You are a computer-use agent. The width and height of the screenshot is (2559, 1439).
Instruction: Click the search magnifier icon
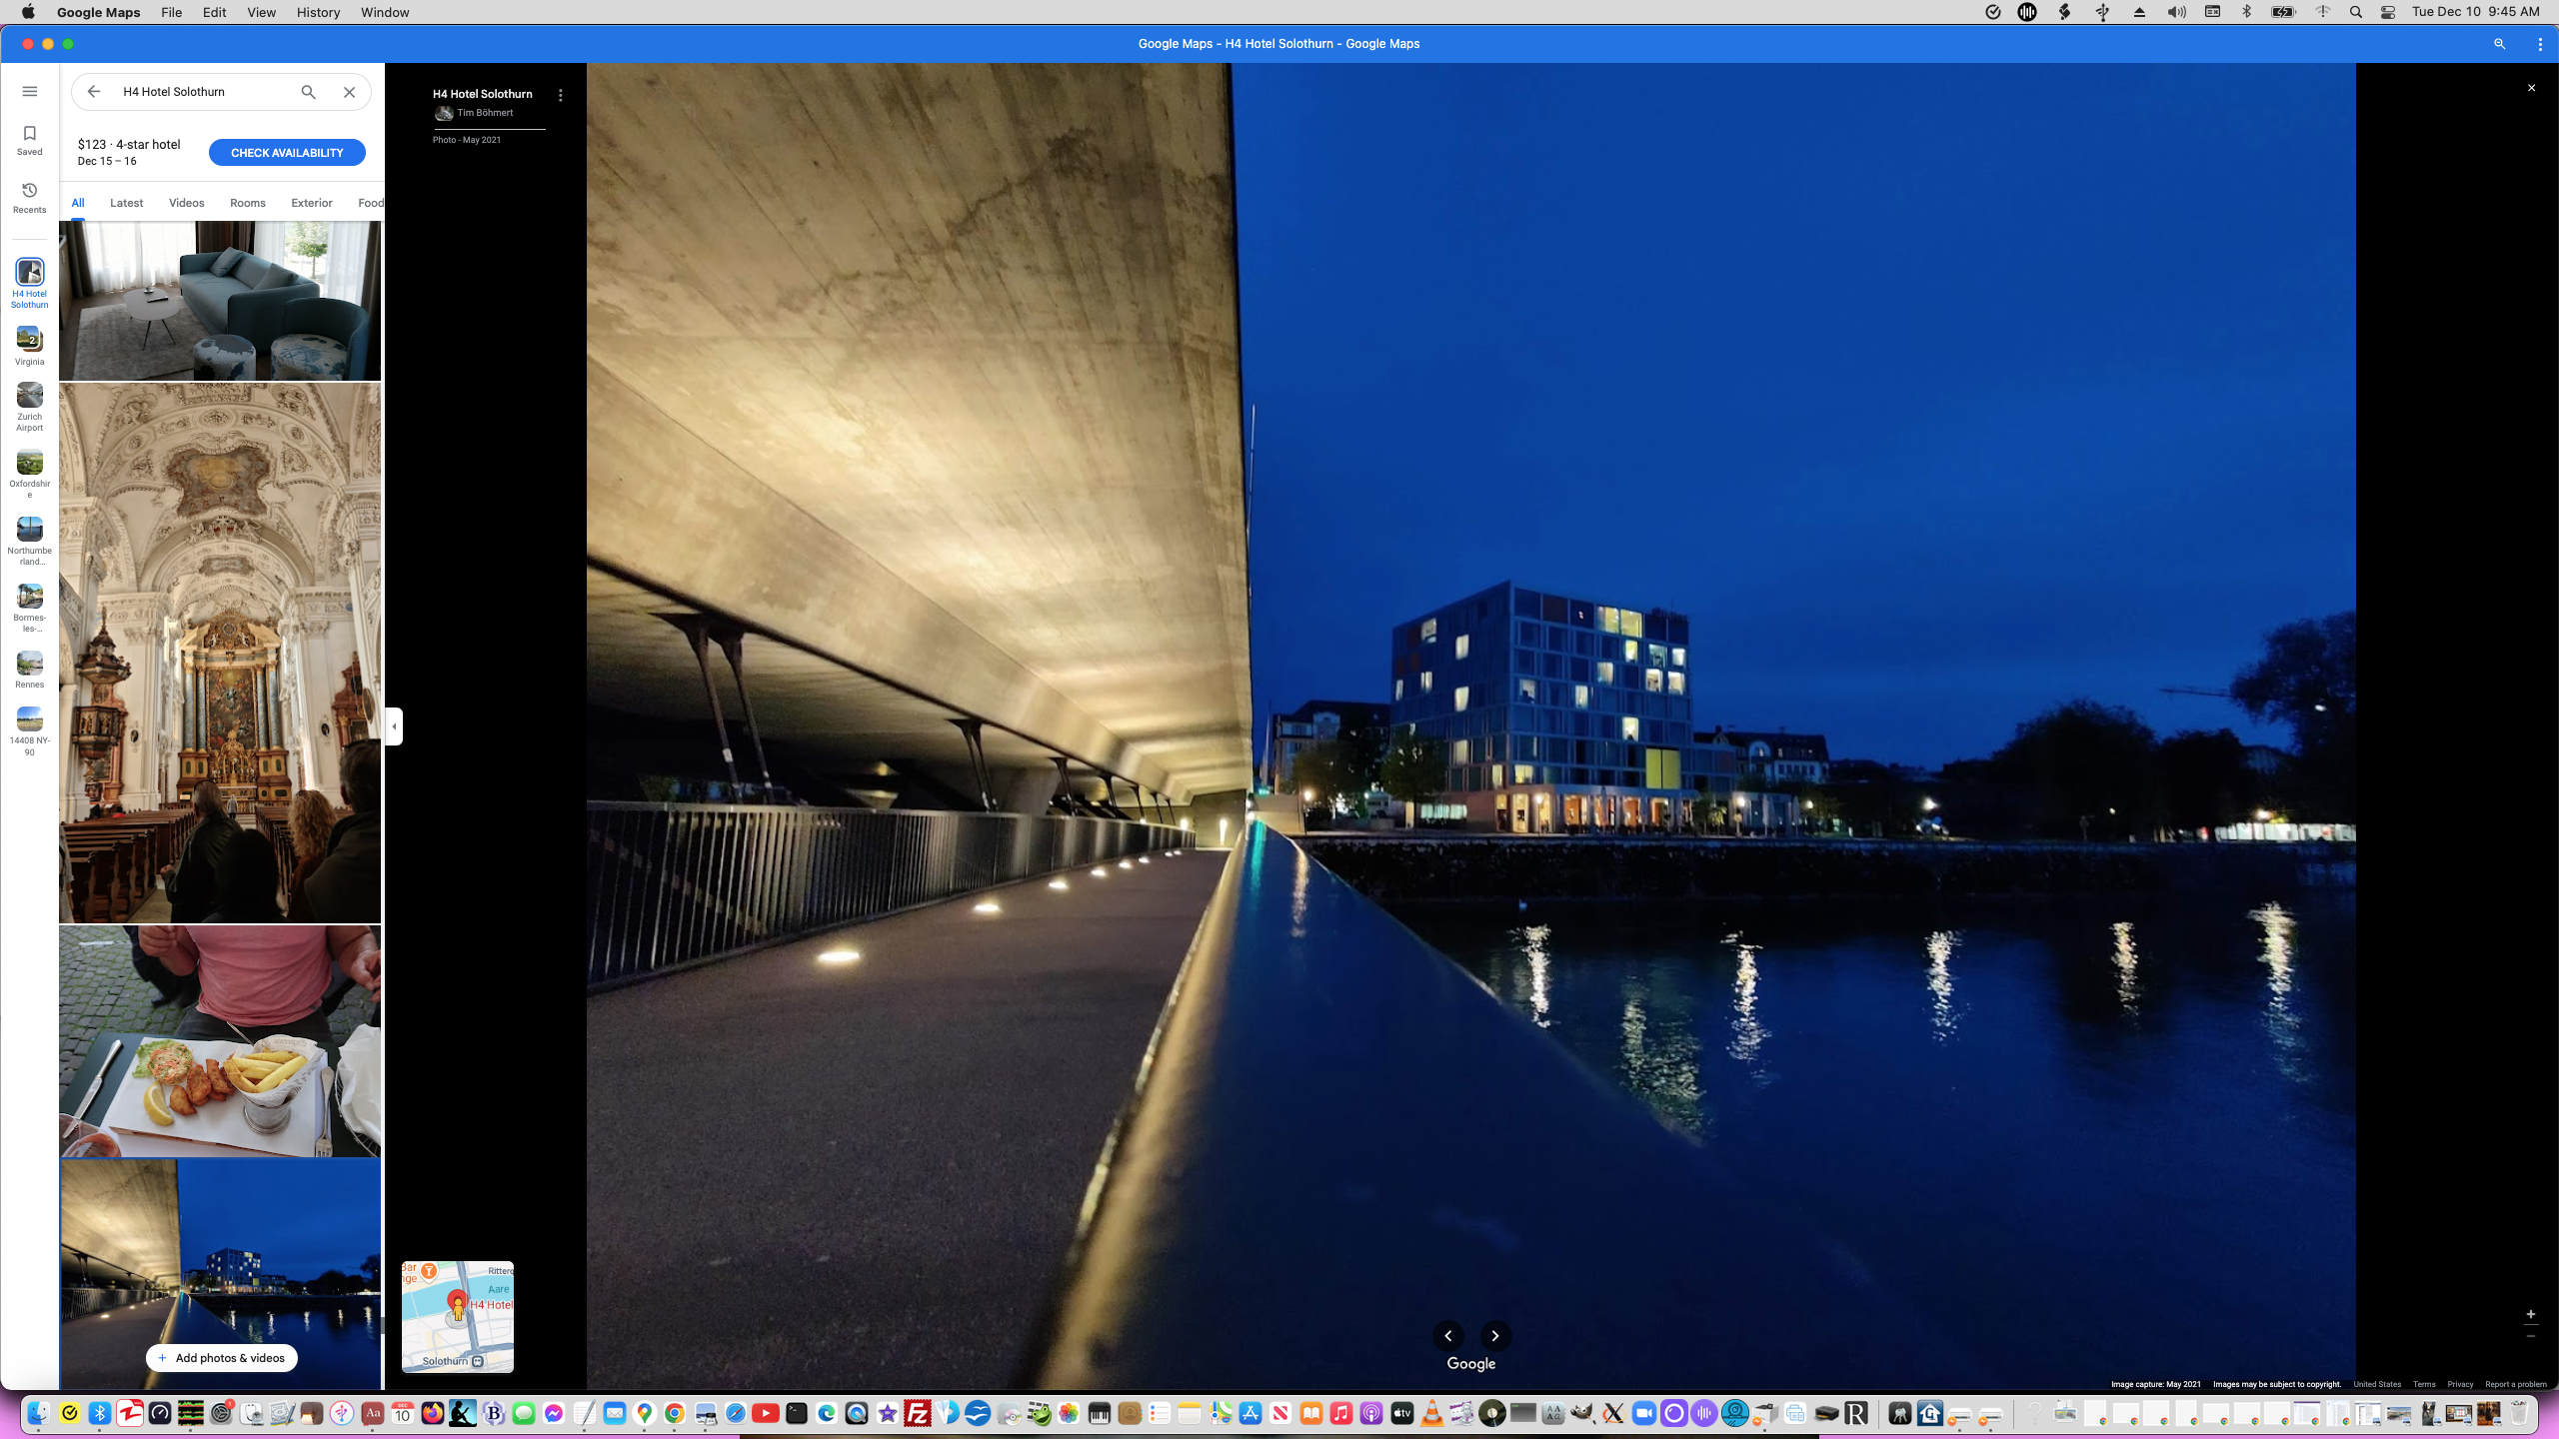tap(308, 92)
